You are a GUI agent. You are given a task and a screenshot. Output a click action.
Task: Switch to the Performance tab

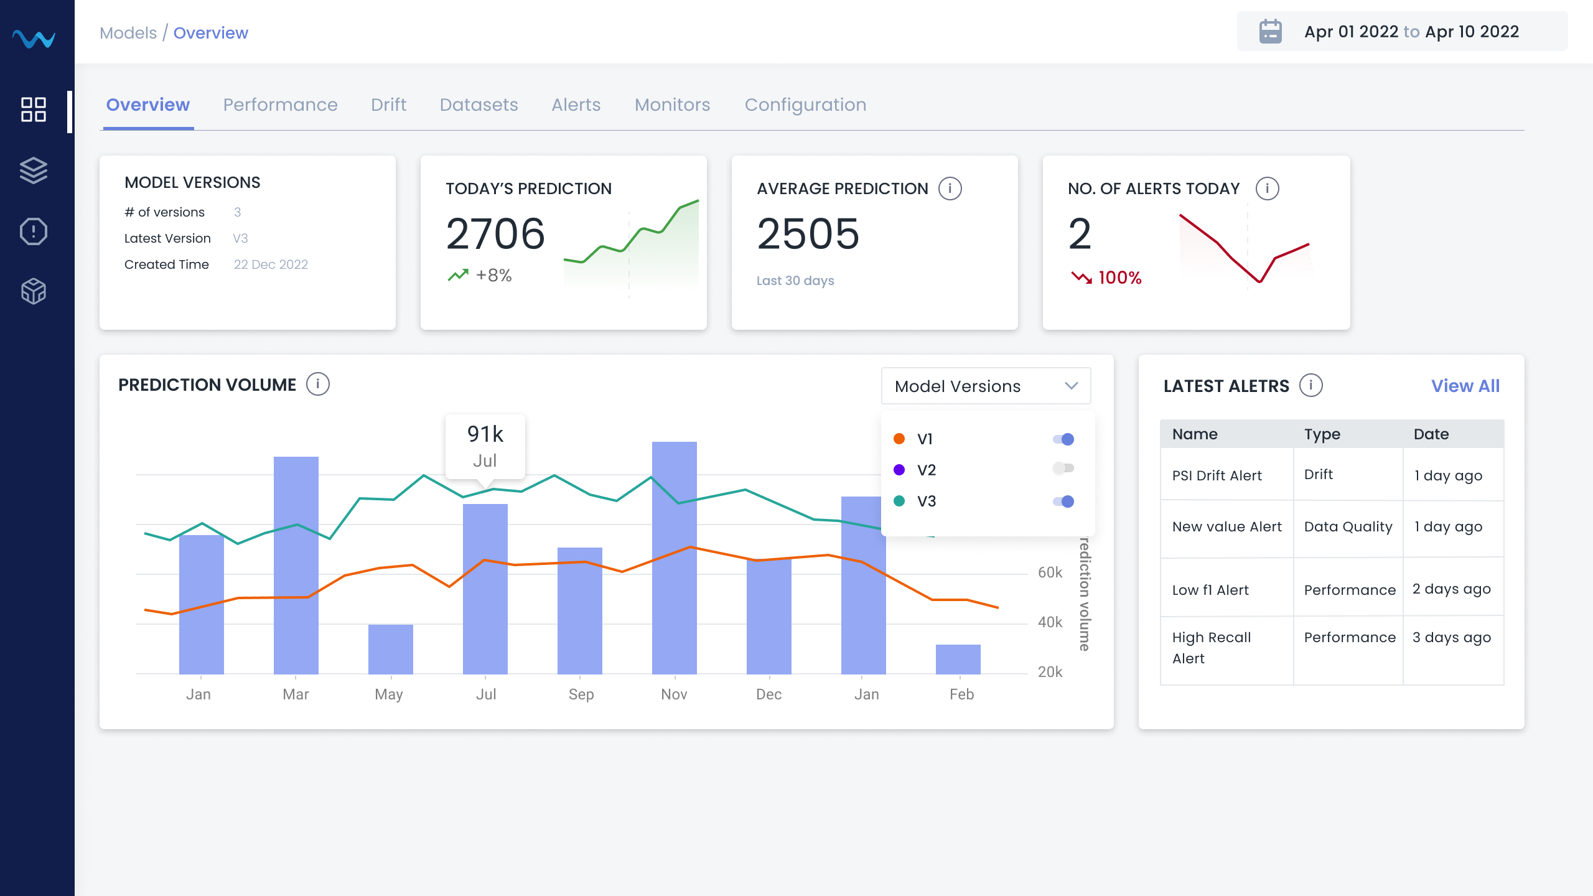pos(280,105)
